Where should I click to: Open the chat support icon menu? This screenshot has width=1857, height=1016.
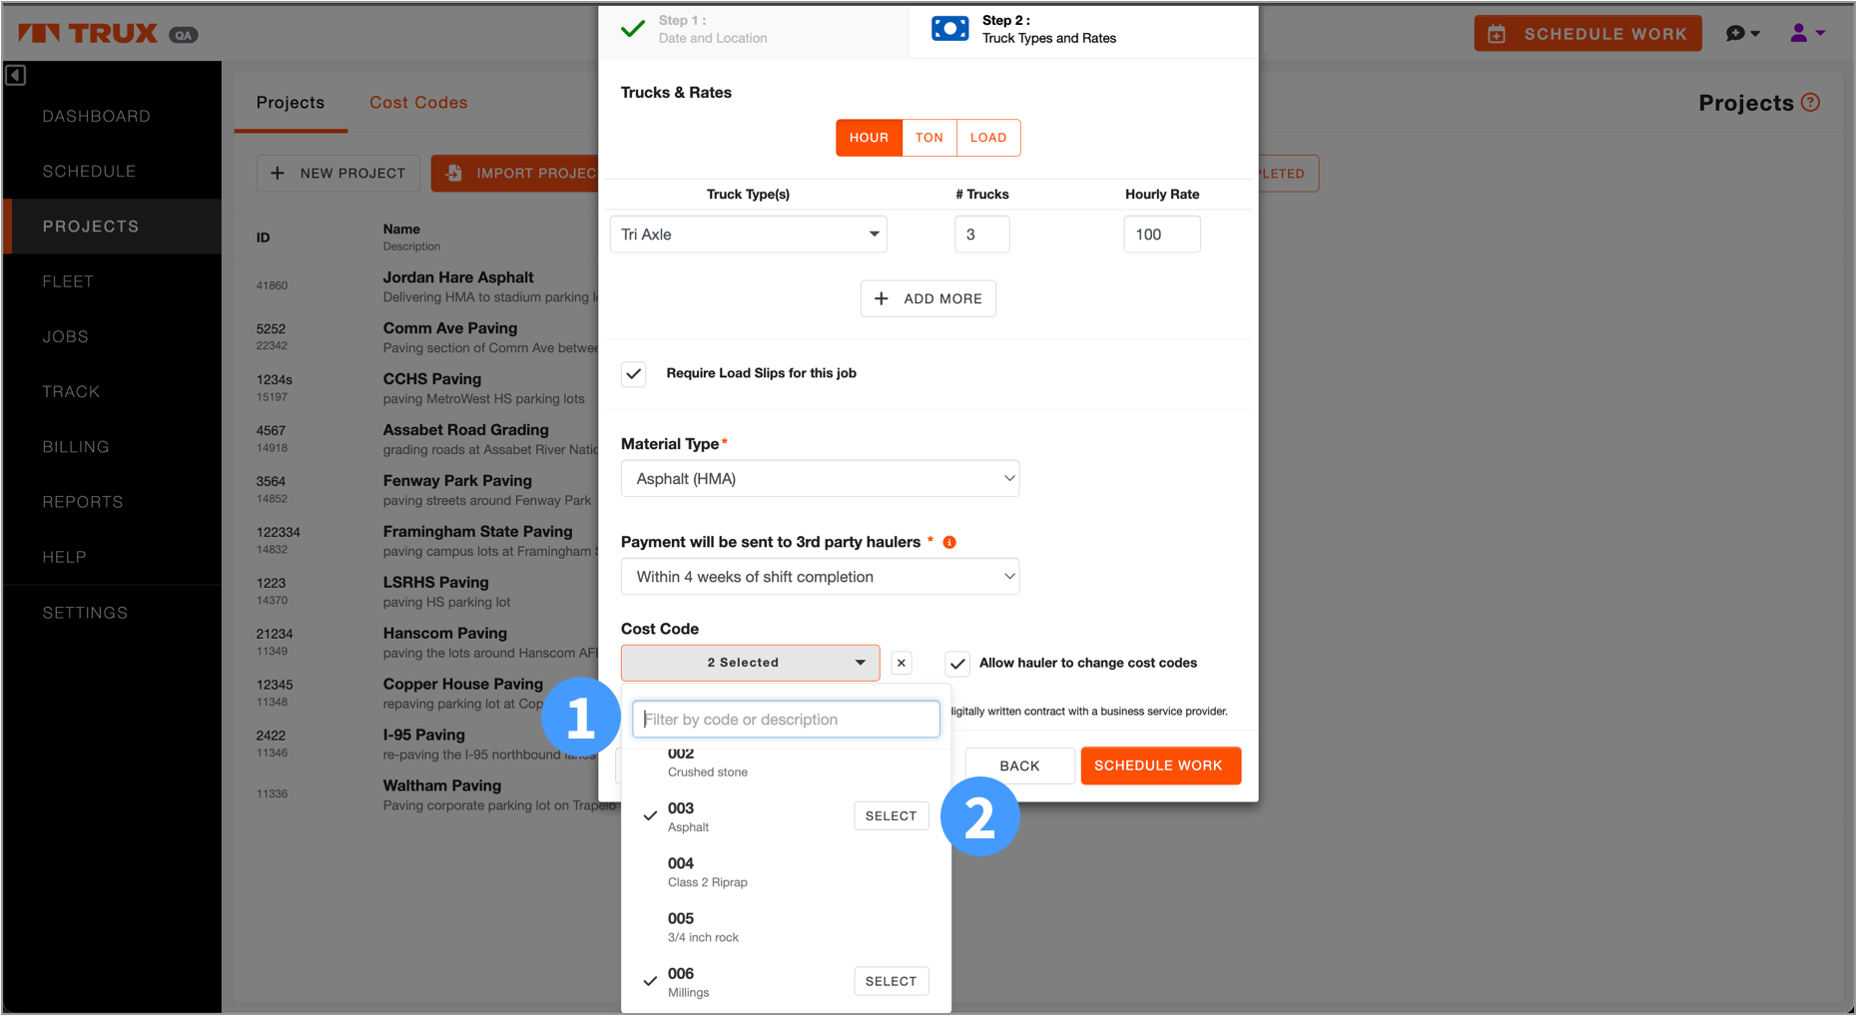(1742, 34)
